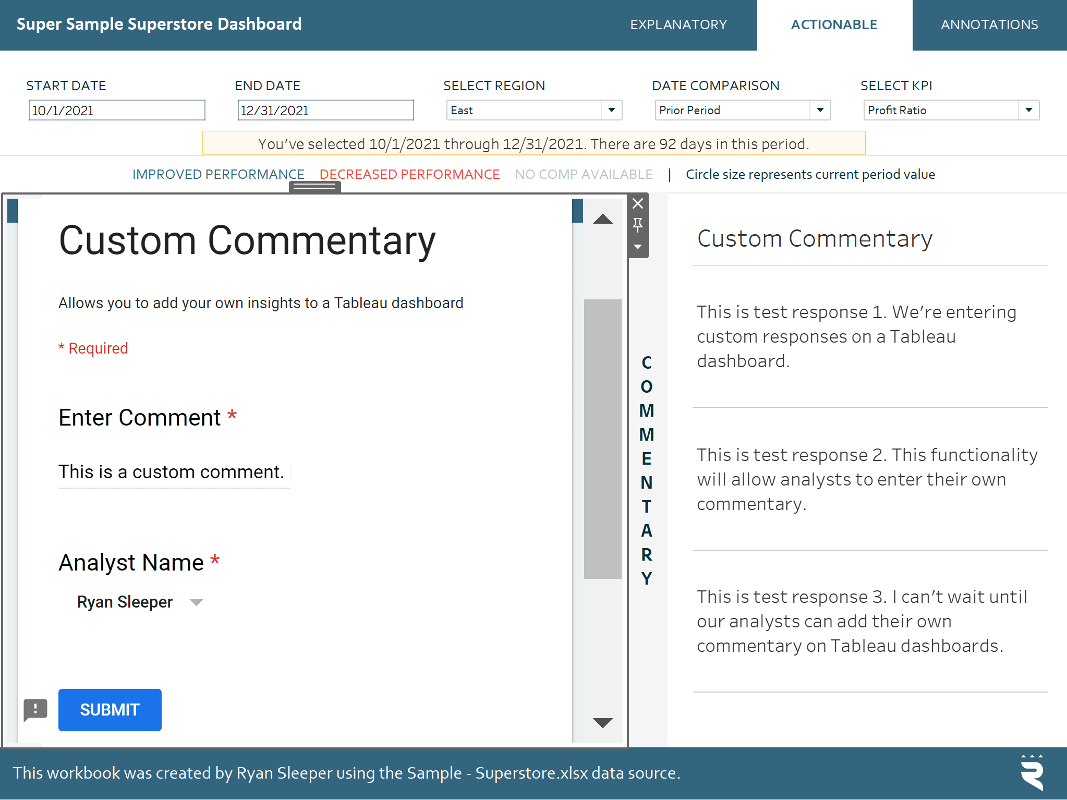1067x800 pixels.
Task: Close the floating form container
Action: coord(638,203)
